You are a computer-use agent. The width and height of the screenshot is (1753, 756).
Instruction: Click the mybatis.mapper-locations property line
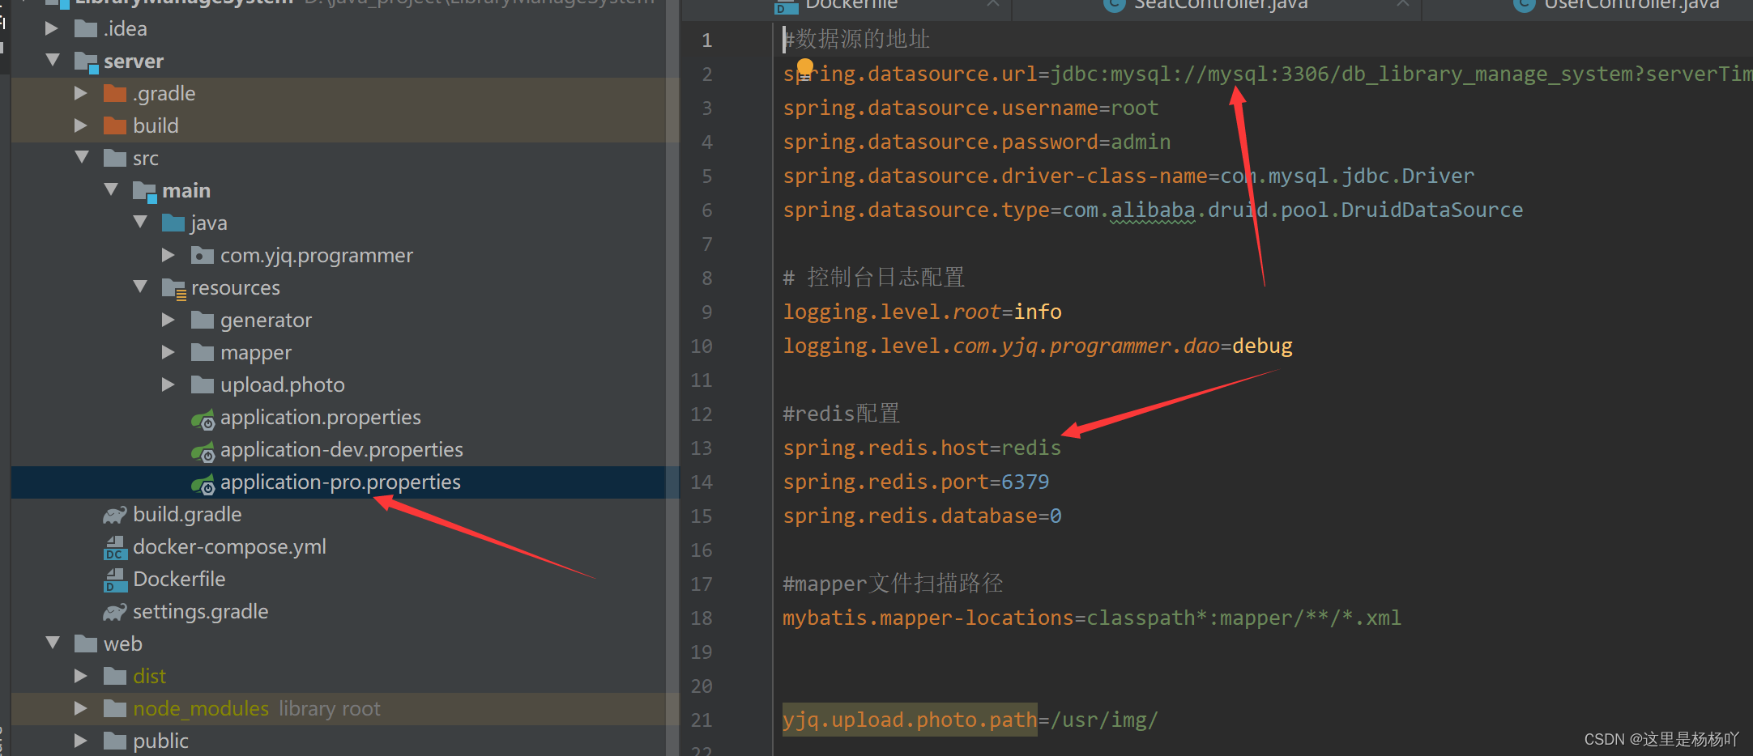1091,618
